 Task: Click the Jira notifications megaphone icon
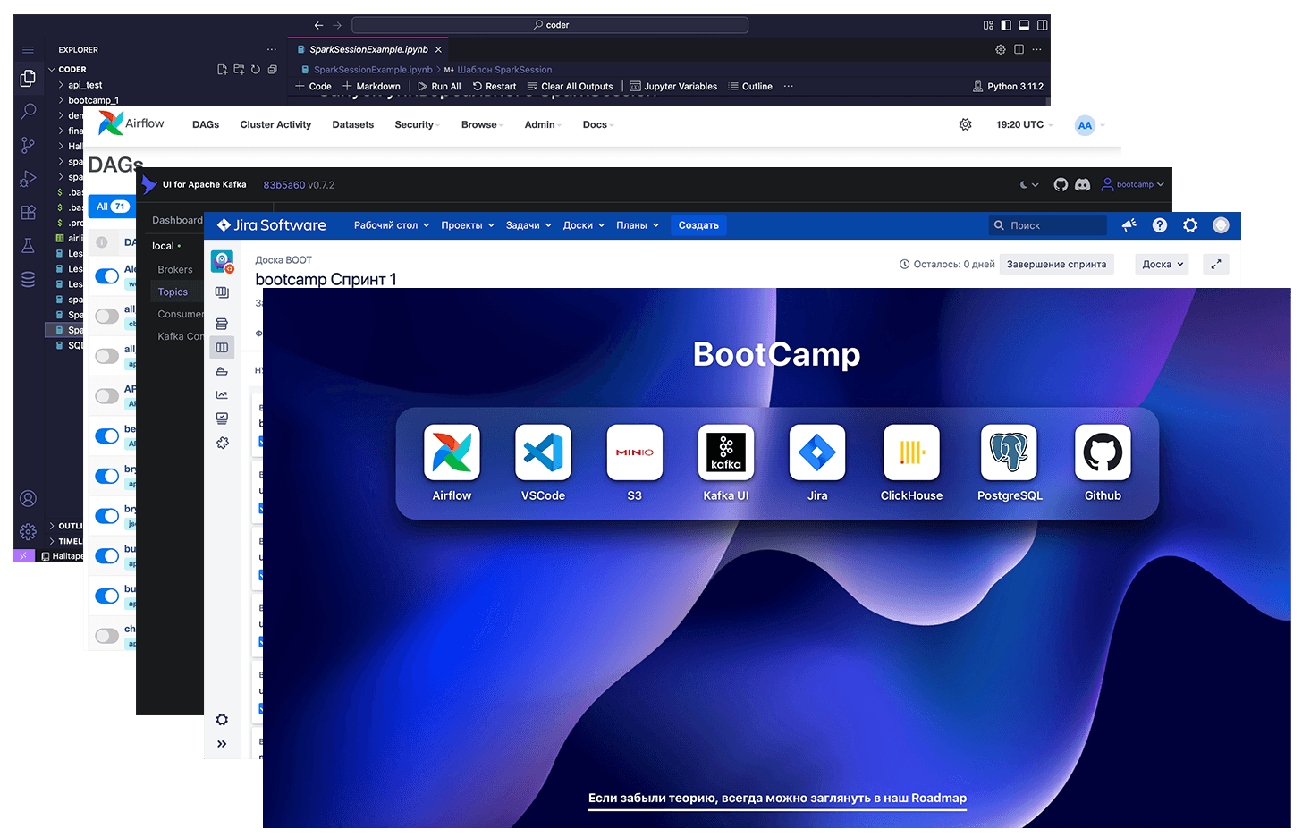tap(1129, 225)
